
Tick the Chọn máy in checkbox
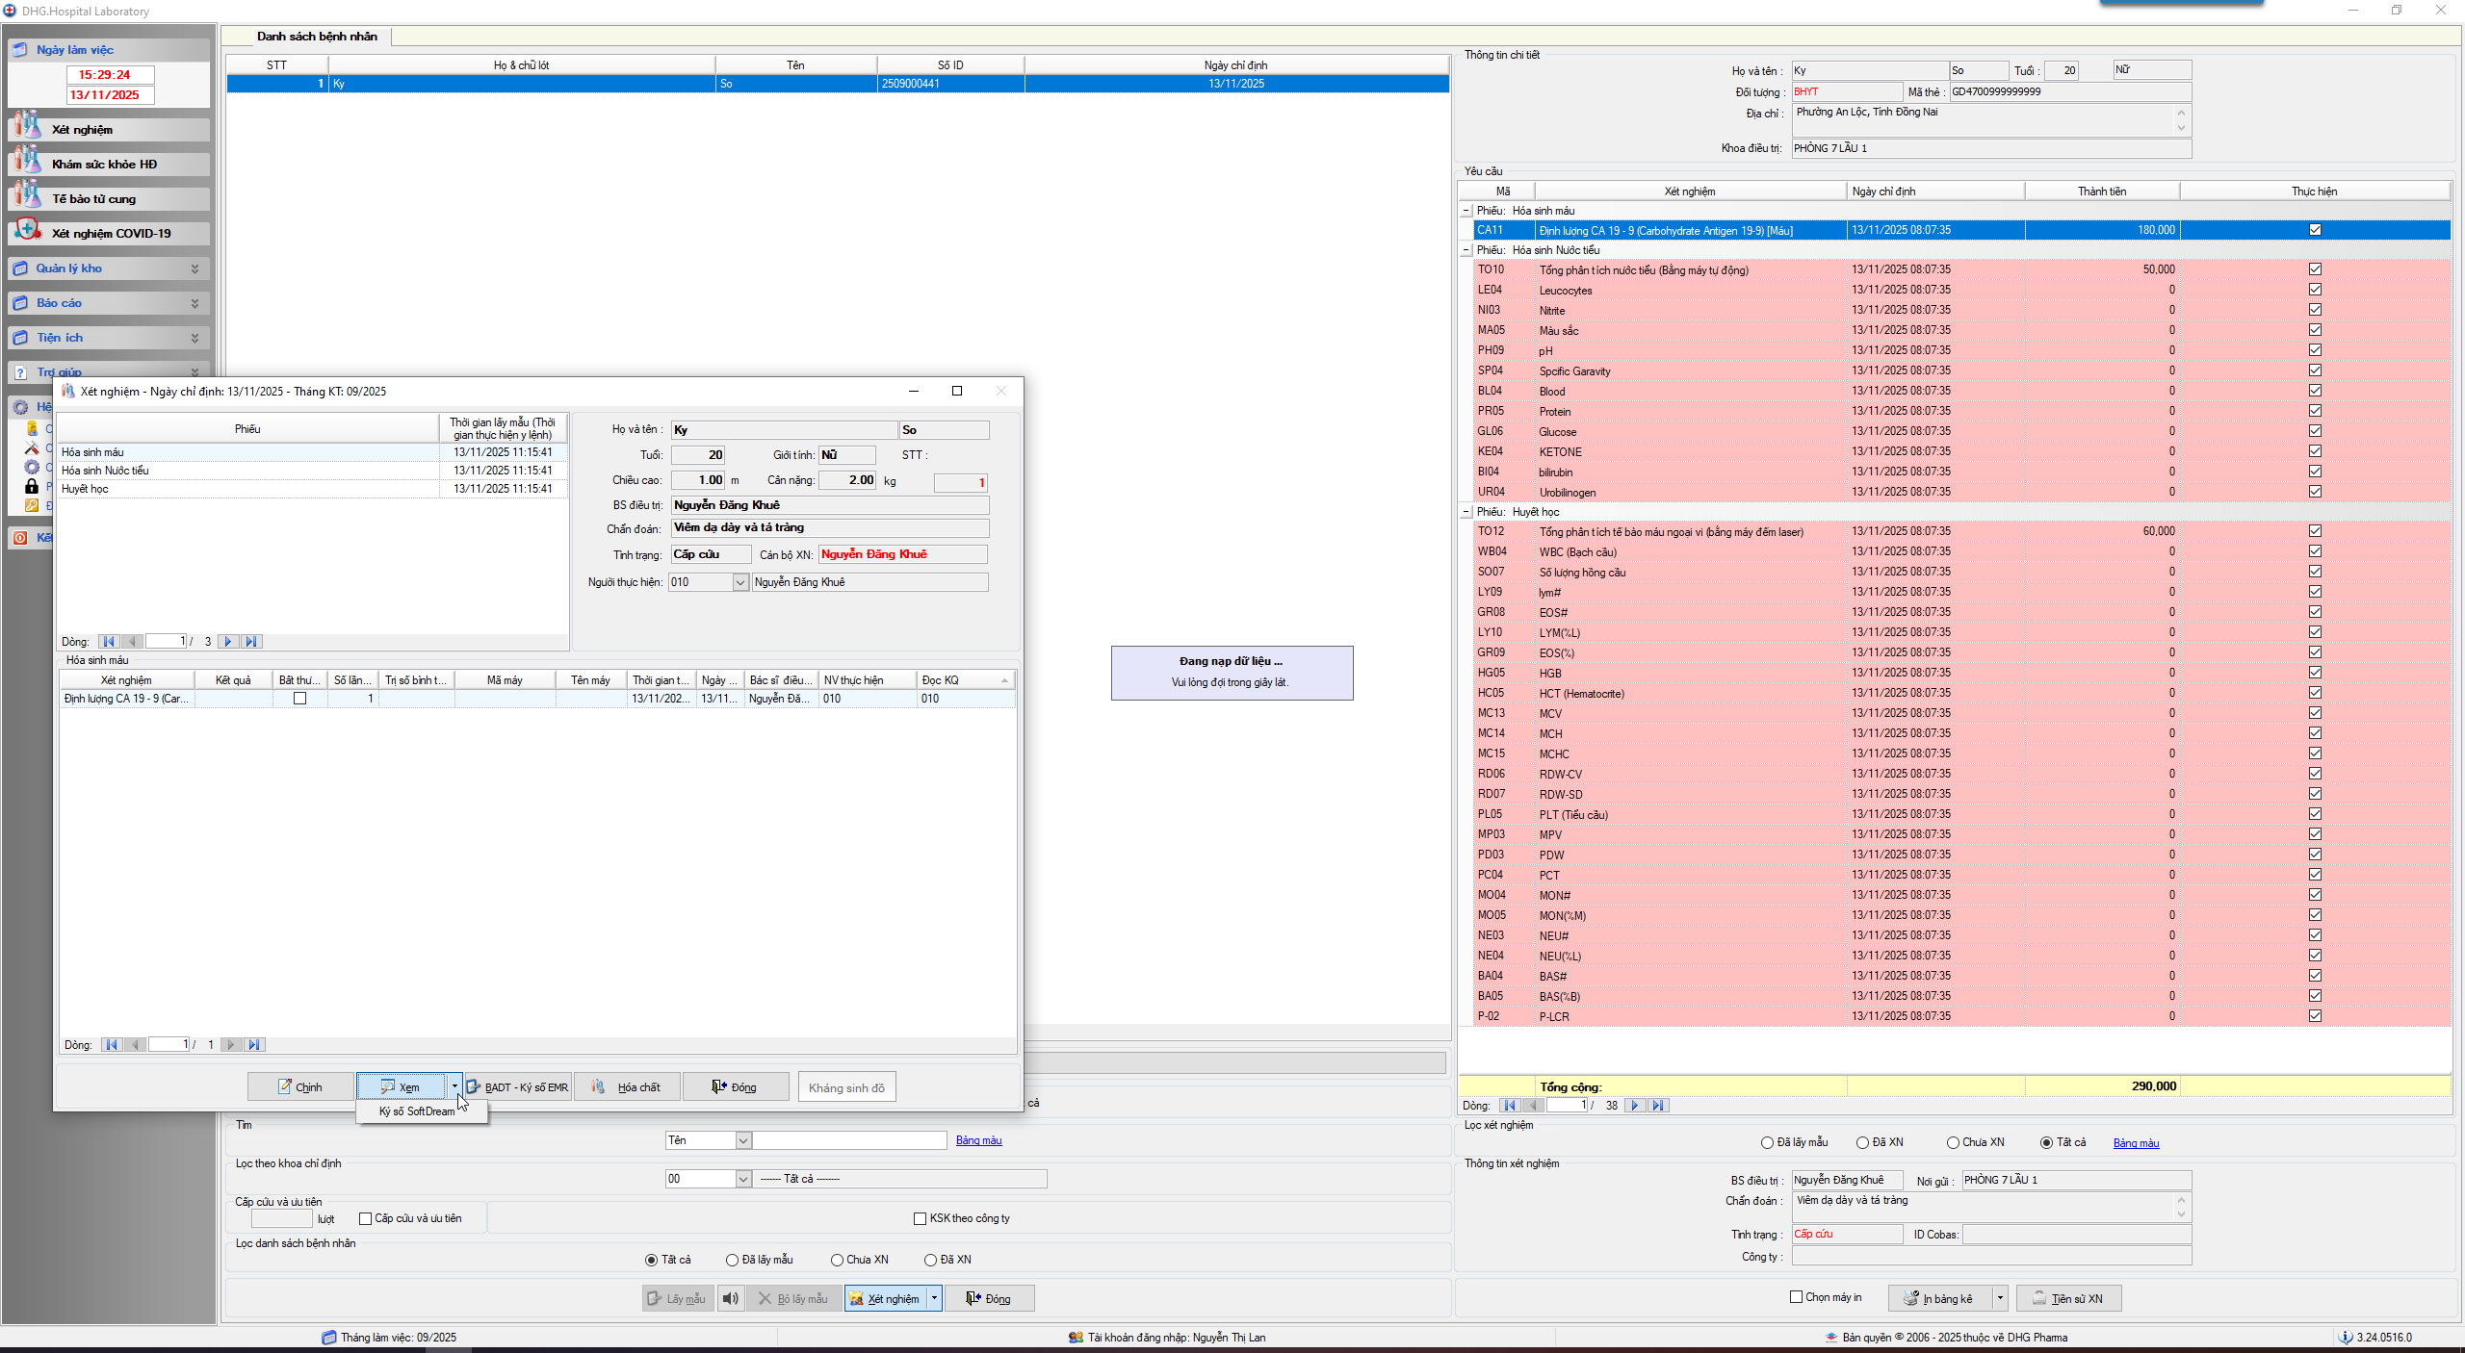(1796, 1297)
